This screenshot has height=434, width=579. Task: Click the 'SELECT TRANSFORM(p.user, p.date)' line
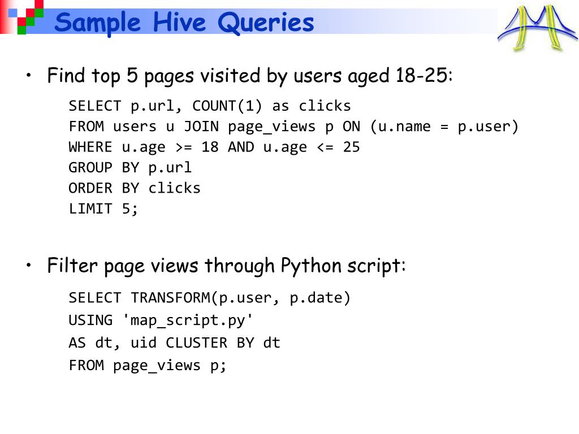click(209, 298)
